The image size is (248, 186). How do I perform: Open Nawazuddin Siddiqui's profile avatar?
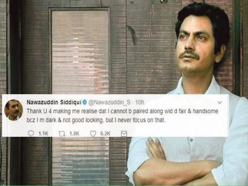14,110
